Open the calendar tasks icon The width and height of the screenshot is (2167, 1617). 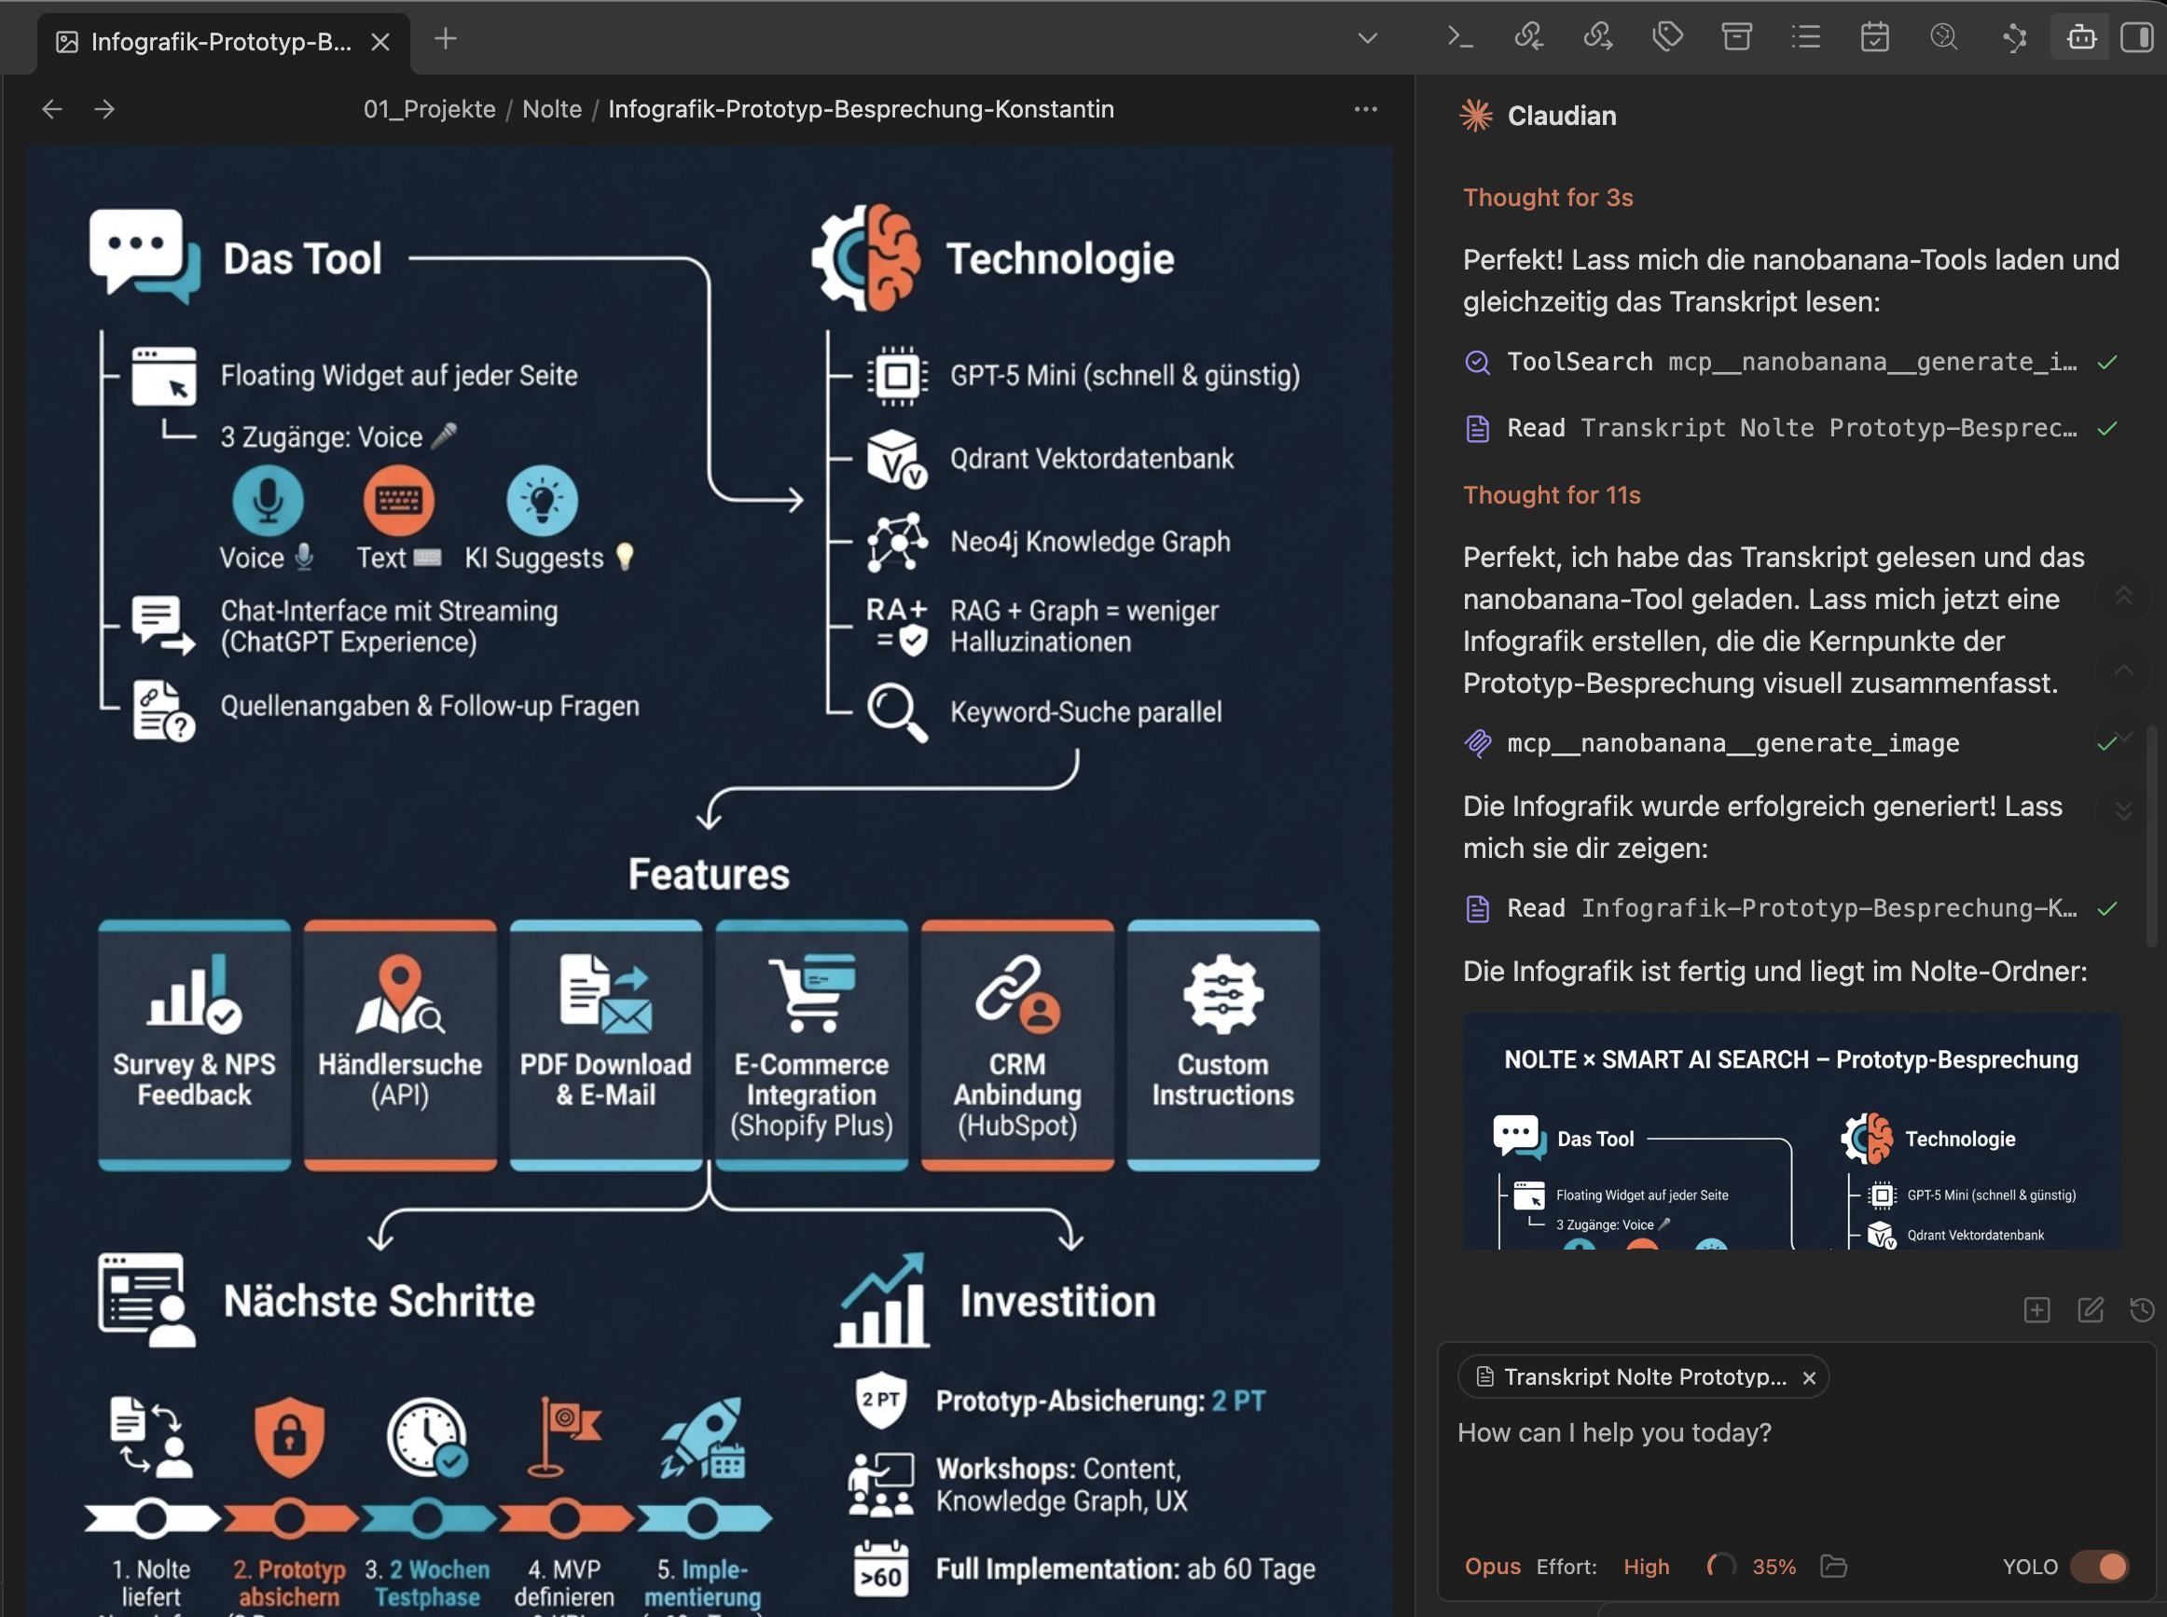point(1874,37)
